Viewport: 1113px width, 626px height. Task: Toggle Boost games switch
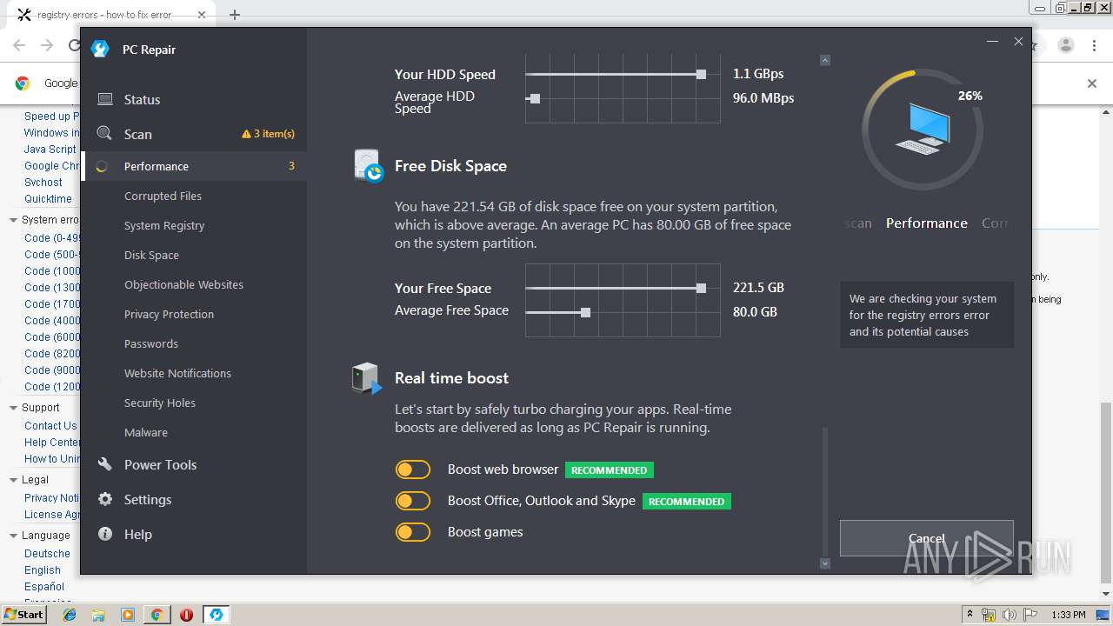coord(413,532)
